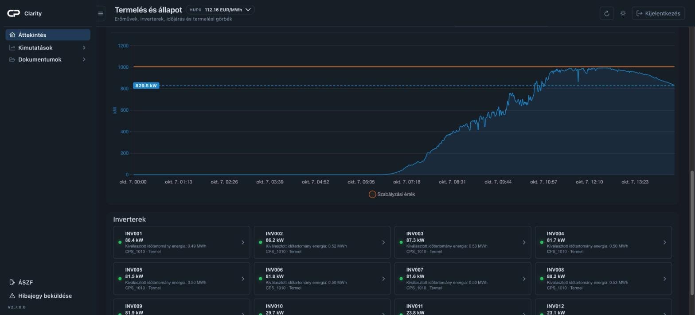The height and width of the screenshot is (315, 695).
Task: Click the Kijelentkezés logout button
Action: pyautogui.click(x=658, y=13)
